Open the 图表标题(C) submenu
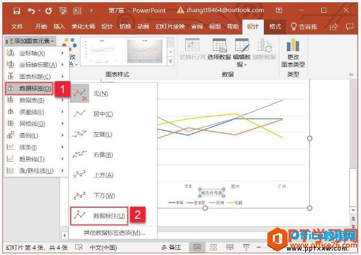 pos(36,77)
